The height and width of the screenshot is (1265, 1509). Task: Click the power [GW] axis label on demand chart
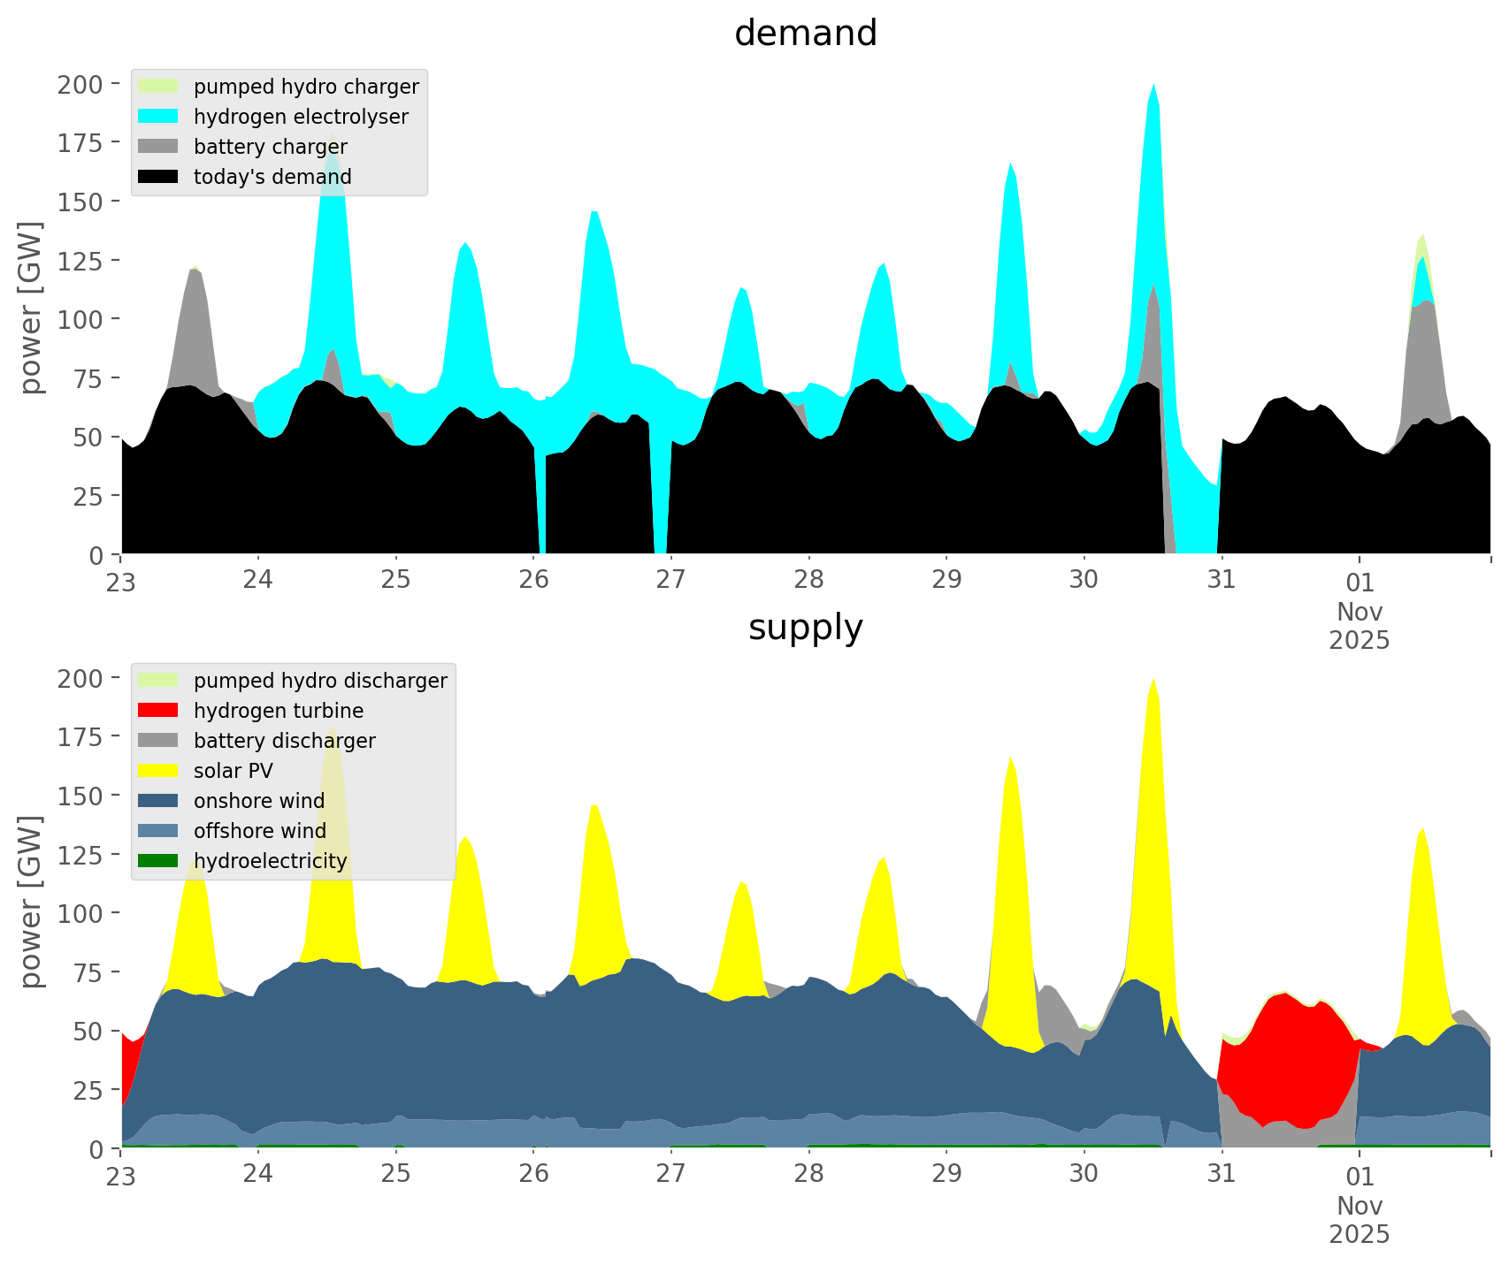point(30,308)
